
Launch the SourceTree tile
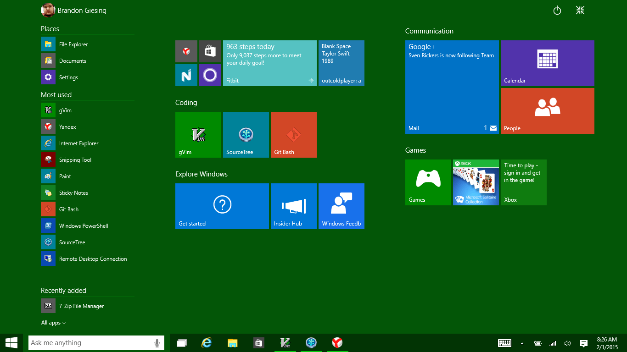pyautogui.click(x=246, y=135)
